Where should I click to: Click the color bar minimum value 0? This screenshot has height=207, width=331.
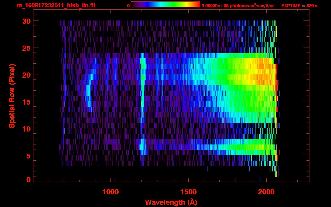coord(129,6)
